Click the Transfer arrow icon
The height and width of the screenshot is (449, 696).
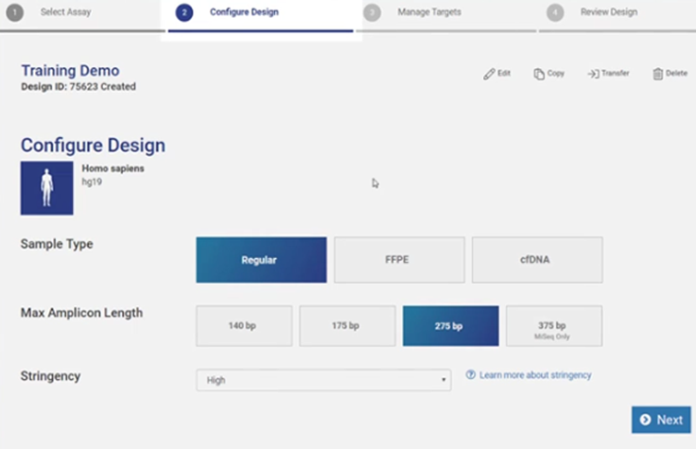pyautogui.click(x=593, y=74)
